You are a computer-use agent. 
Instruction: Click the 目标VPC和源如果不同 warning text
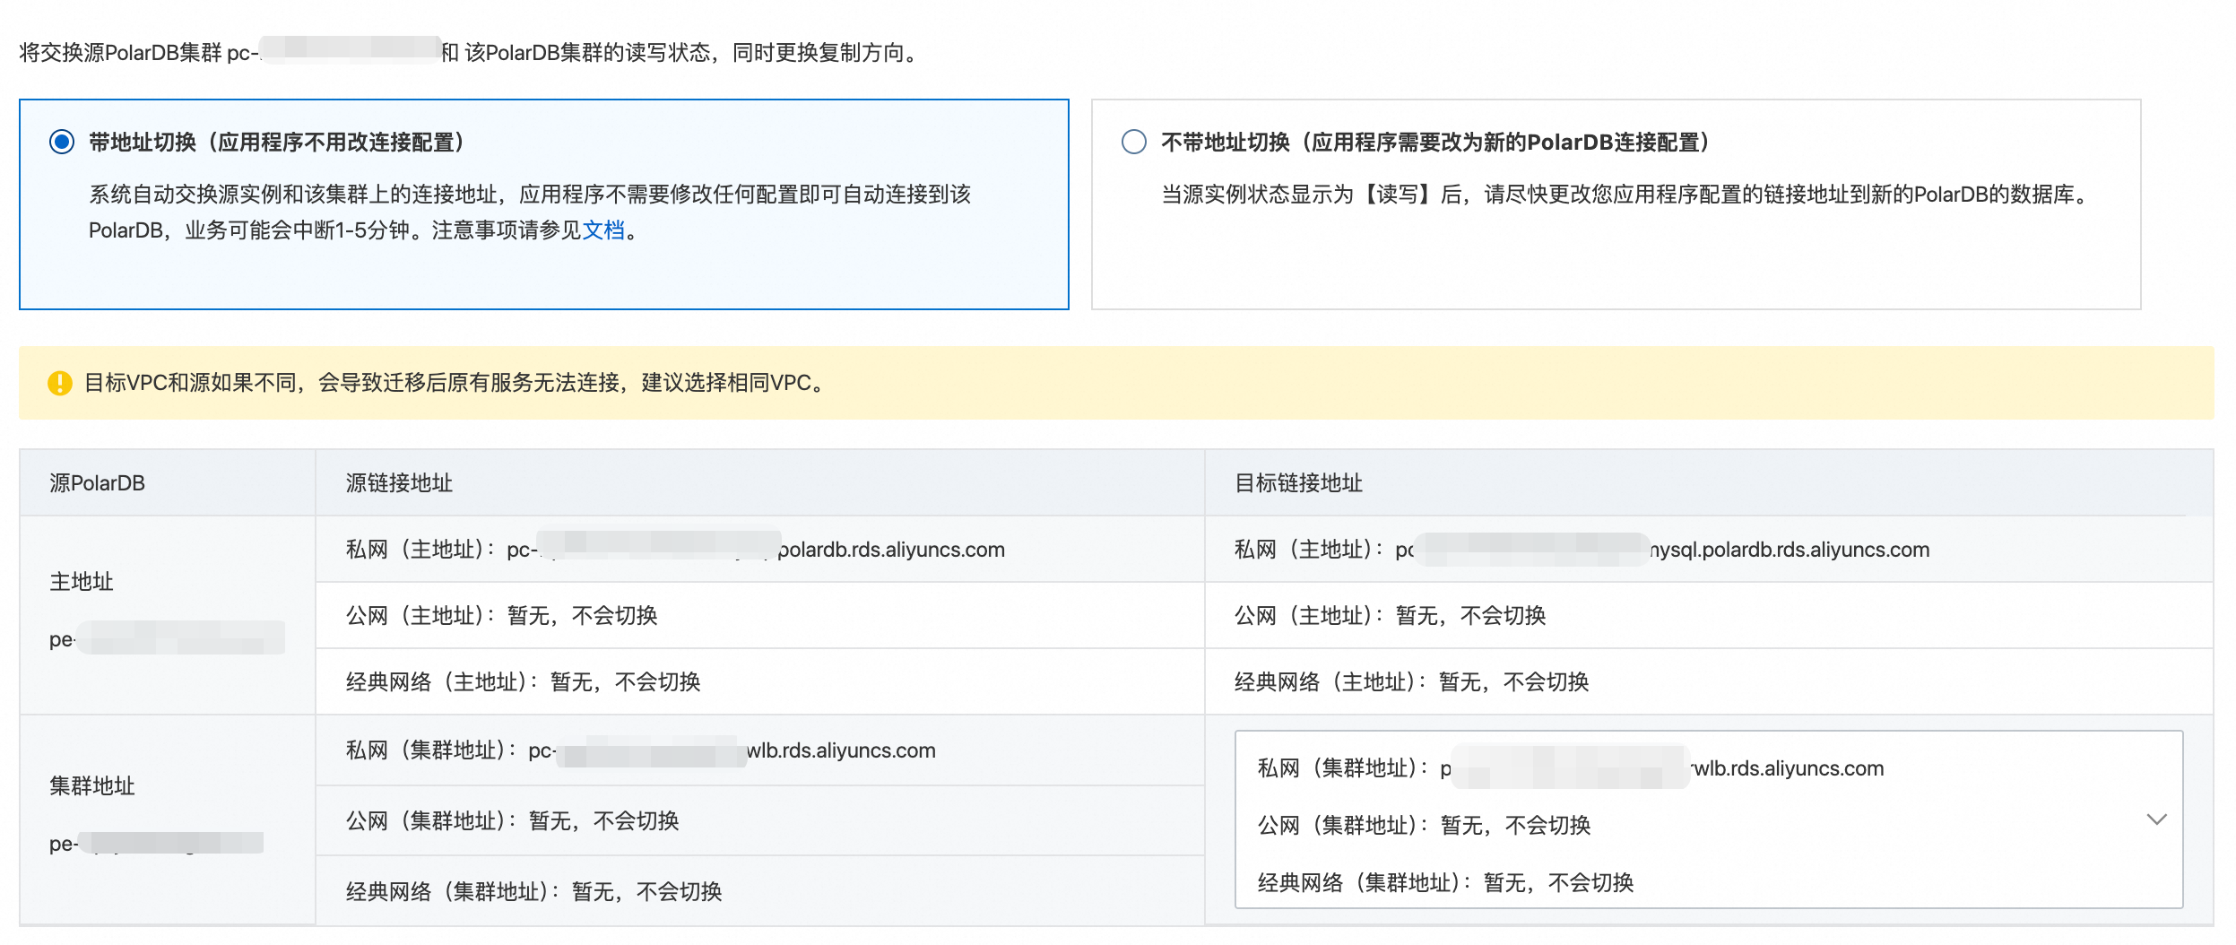[455, 383]
